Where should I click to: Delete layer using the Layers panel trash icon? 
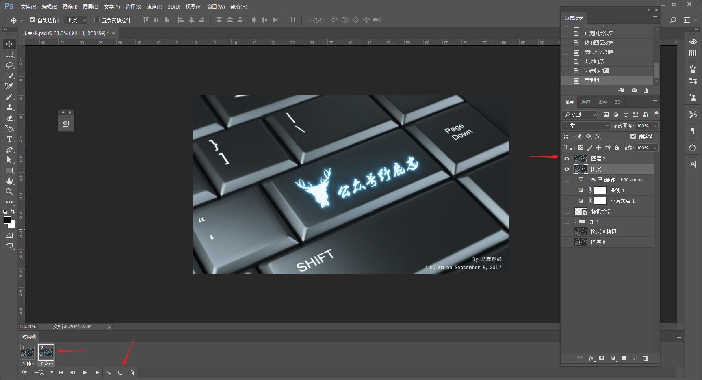point(646,358)
